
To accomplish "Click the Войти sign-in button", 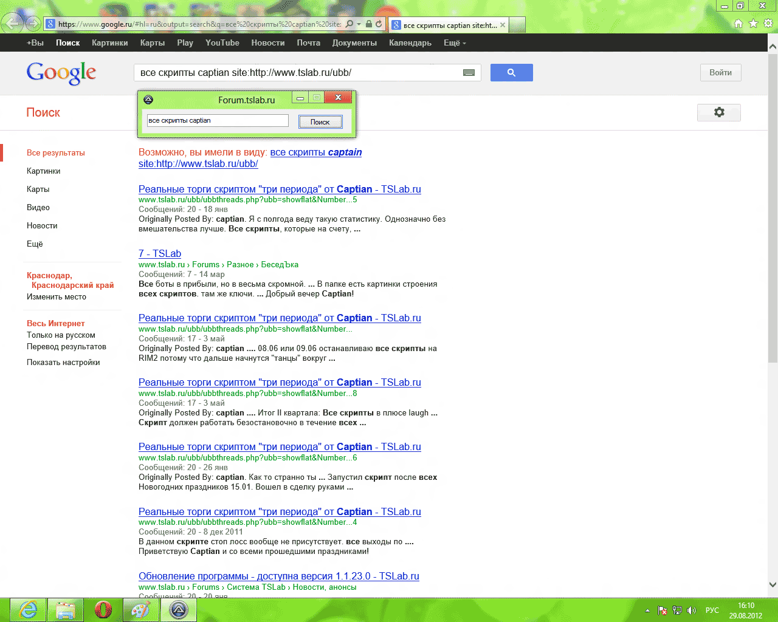I will (720, 73).
